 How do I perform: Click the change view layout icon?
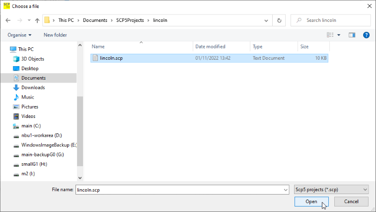point(330,35)
